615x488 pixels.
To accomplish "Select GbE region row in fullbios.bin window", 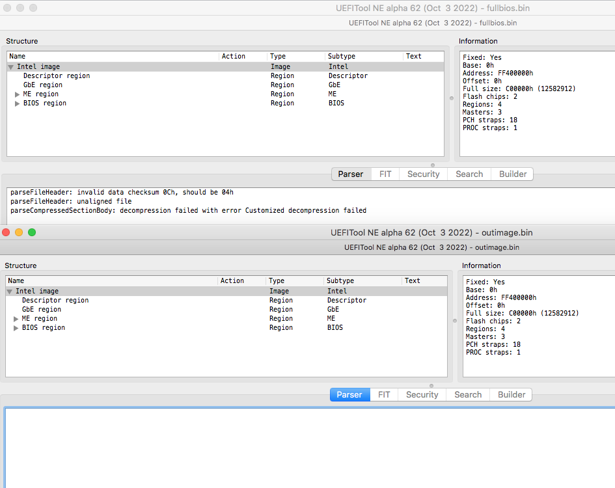I will (226, 85).
